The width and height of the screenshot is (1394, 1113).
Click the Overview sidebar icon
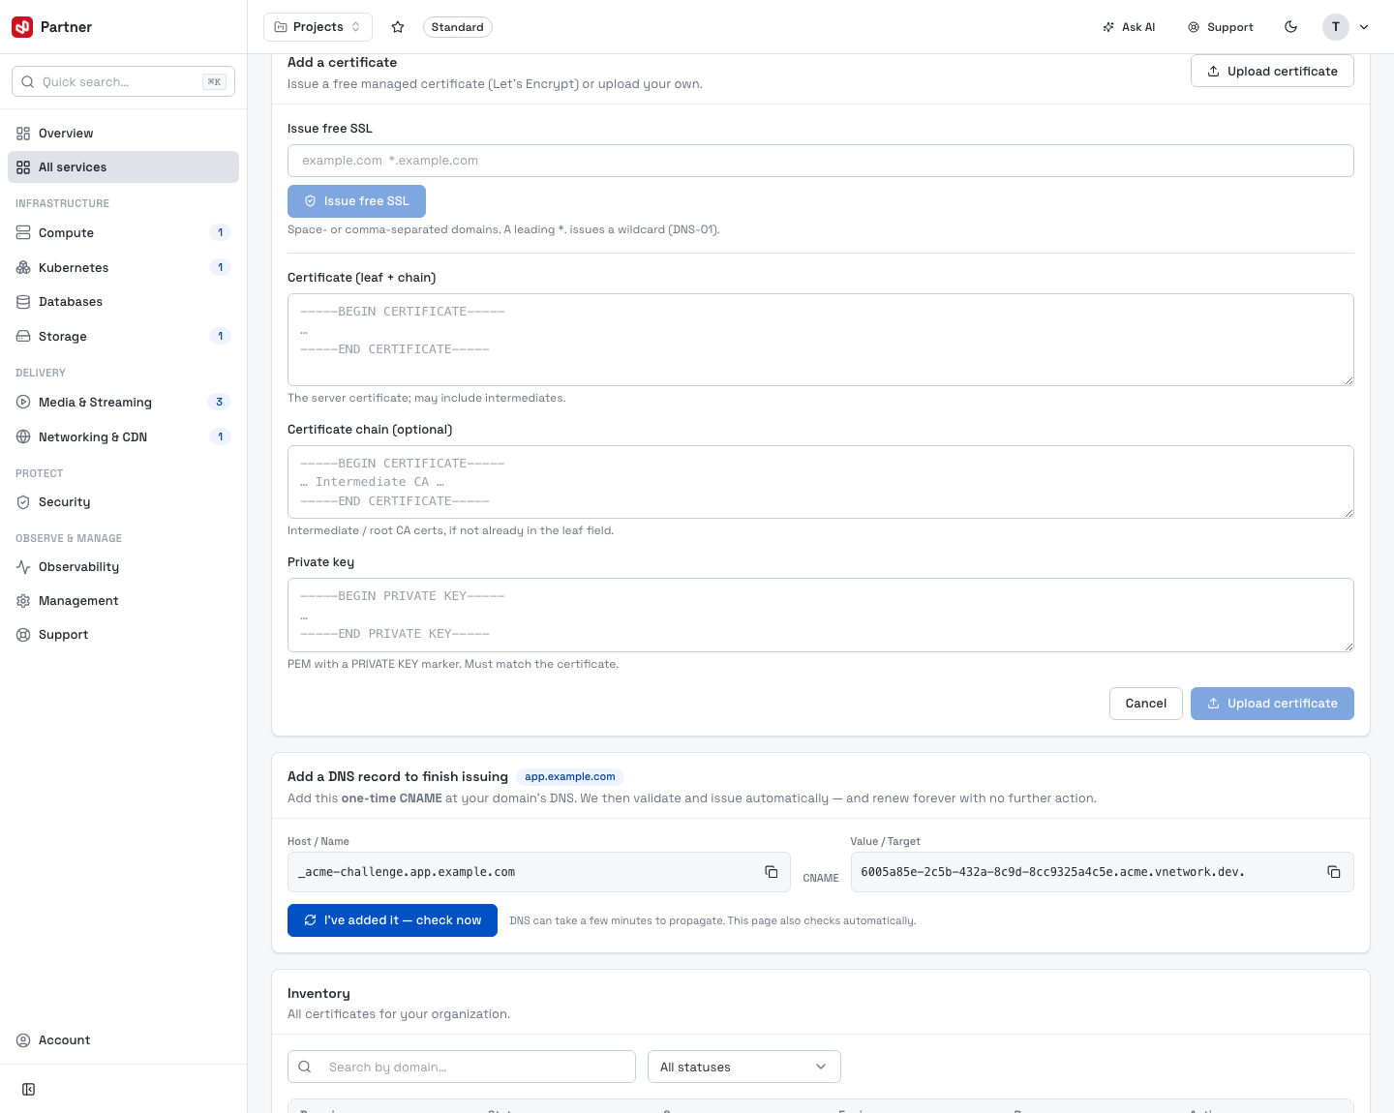click(23, 134)
